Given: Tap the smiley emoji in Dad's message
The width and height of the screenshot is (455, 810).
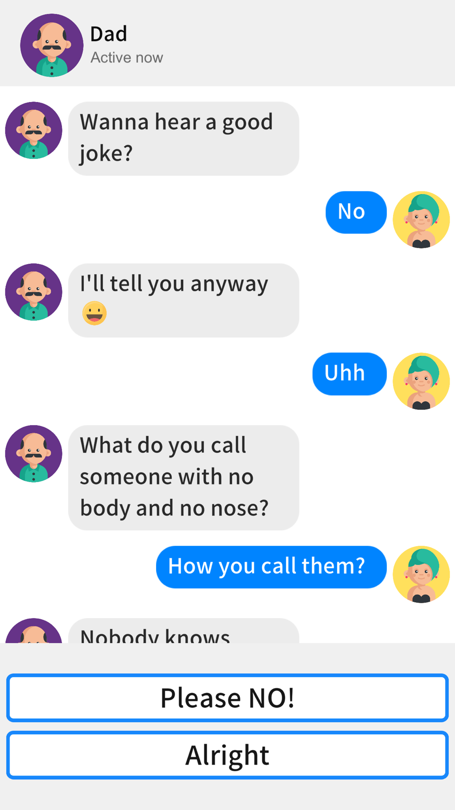Looking at the screenshot, I should (x=95, y=313).
